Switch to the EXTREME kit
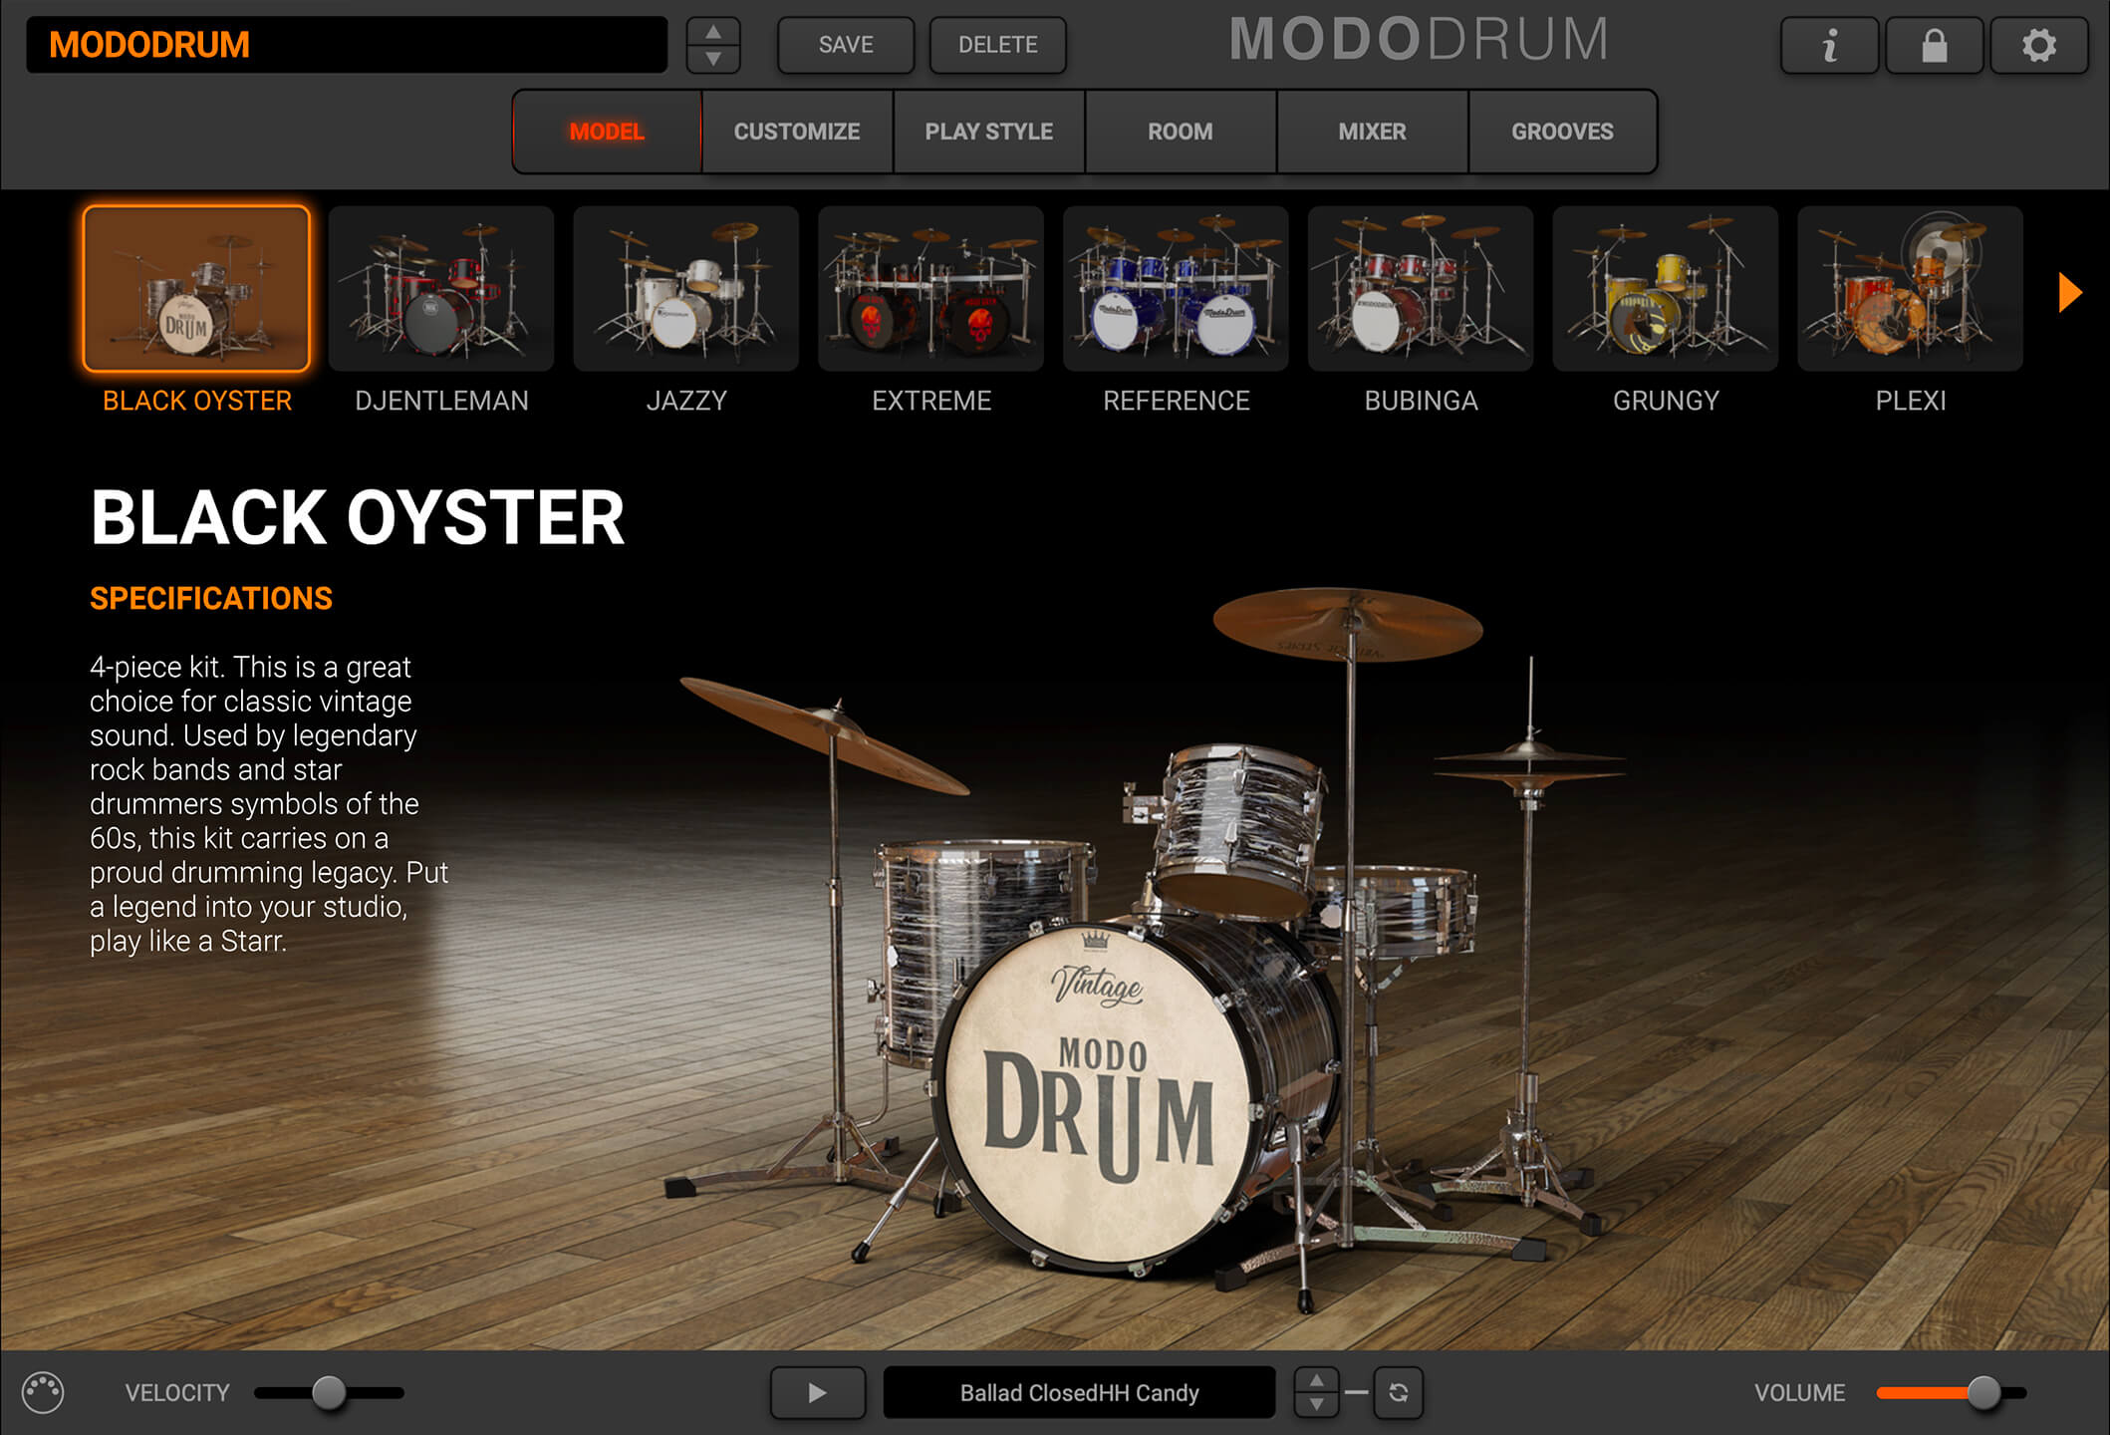Image resolution: width=2110 pixels, height=1435 pixels. 930,288
